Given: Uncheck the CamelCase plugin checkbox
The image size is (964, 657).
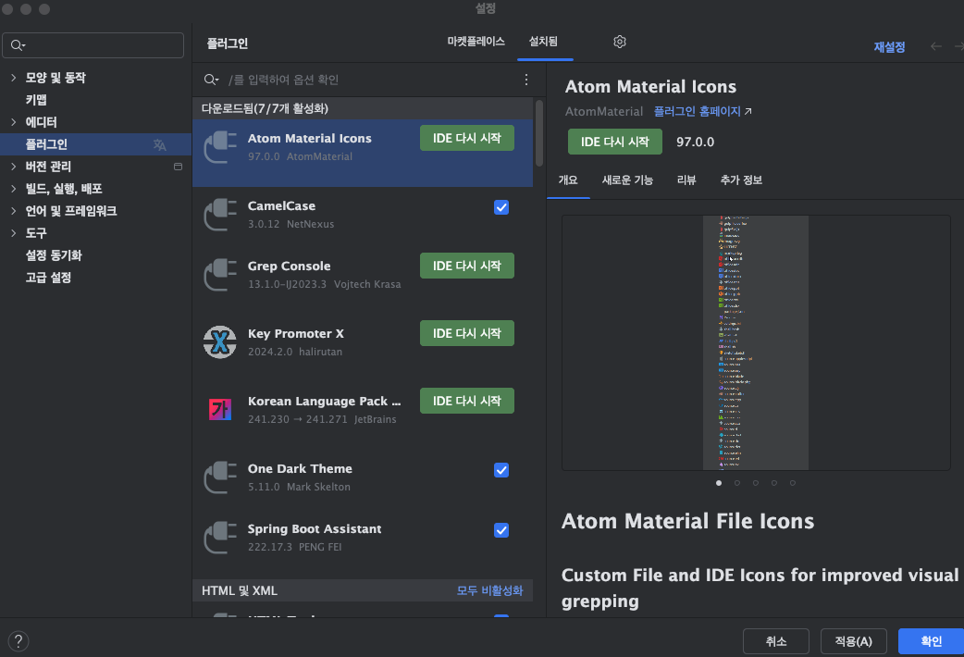Looking at the screenshot, I should [x=501, y=207].
